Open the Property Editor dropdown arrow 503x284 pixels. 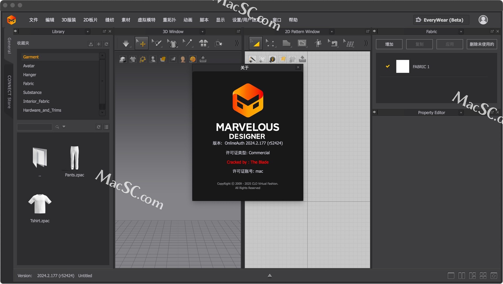tap(461, 113)
